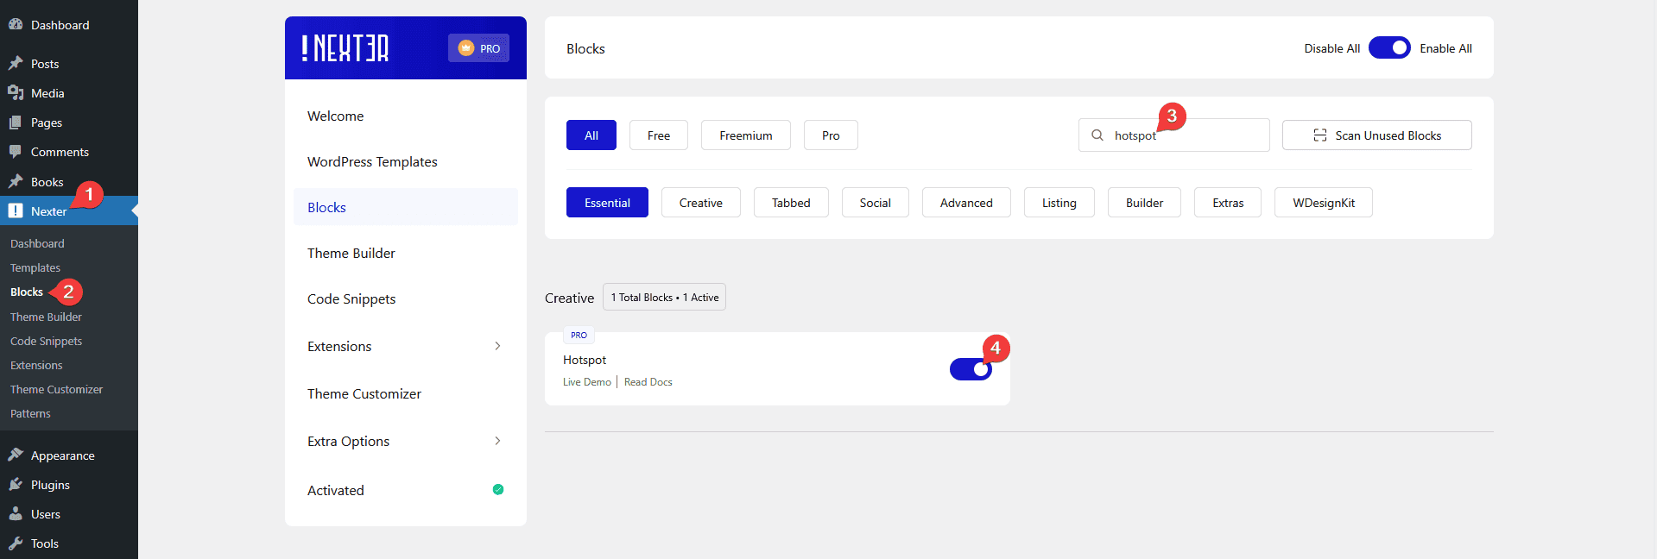The height and width of the screenshot is (559, 1657).
Task: Open Theme Builder in Nexter panel
Action: click(x=351, y=253)
